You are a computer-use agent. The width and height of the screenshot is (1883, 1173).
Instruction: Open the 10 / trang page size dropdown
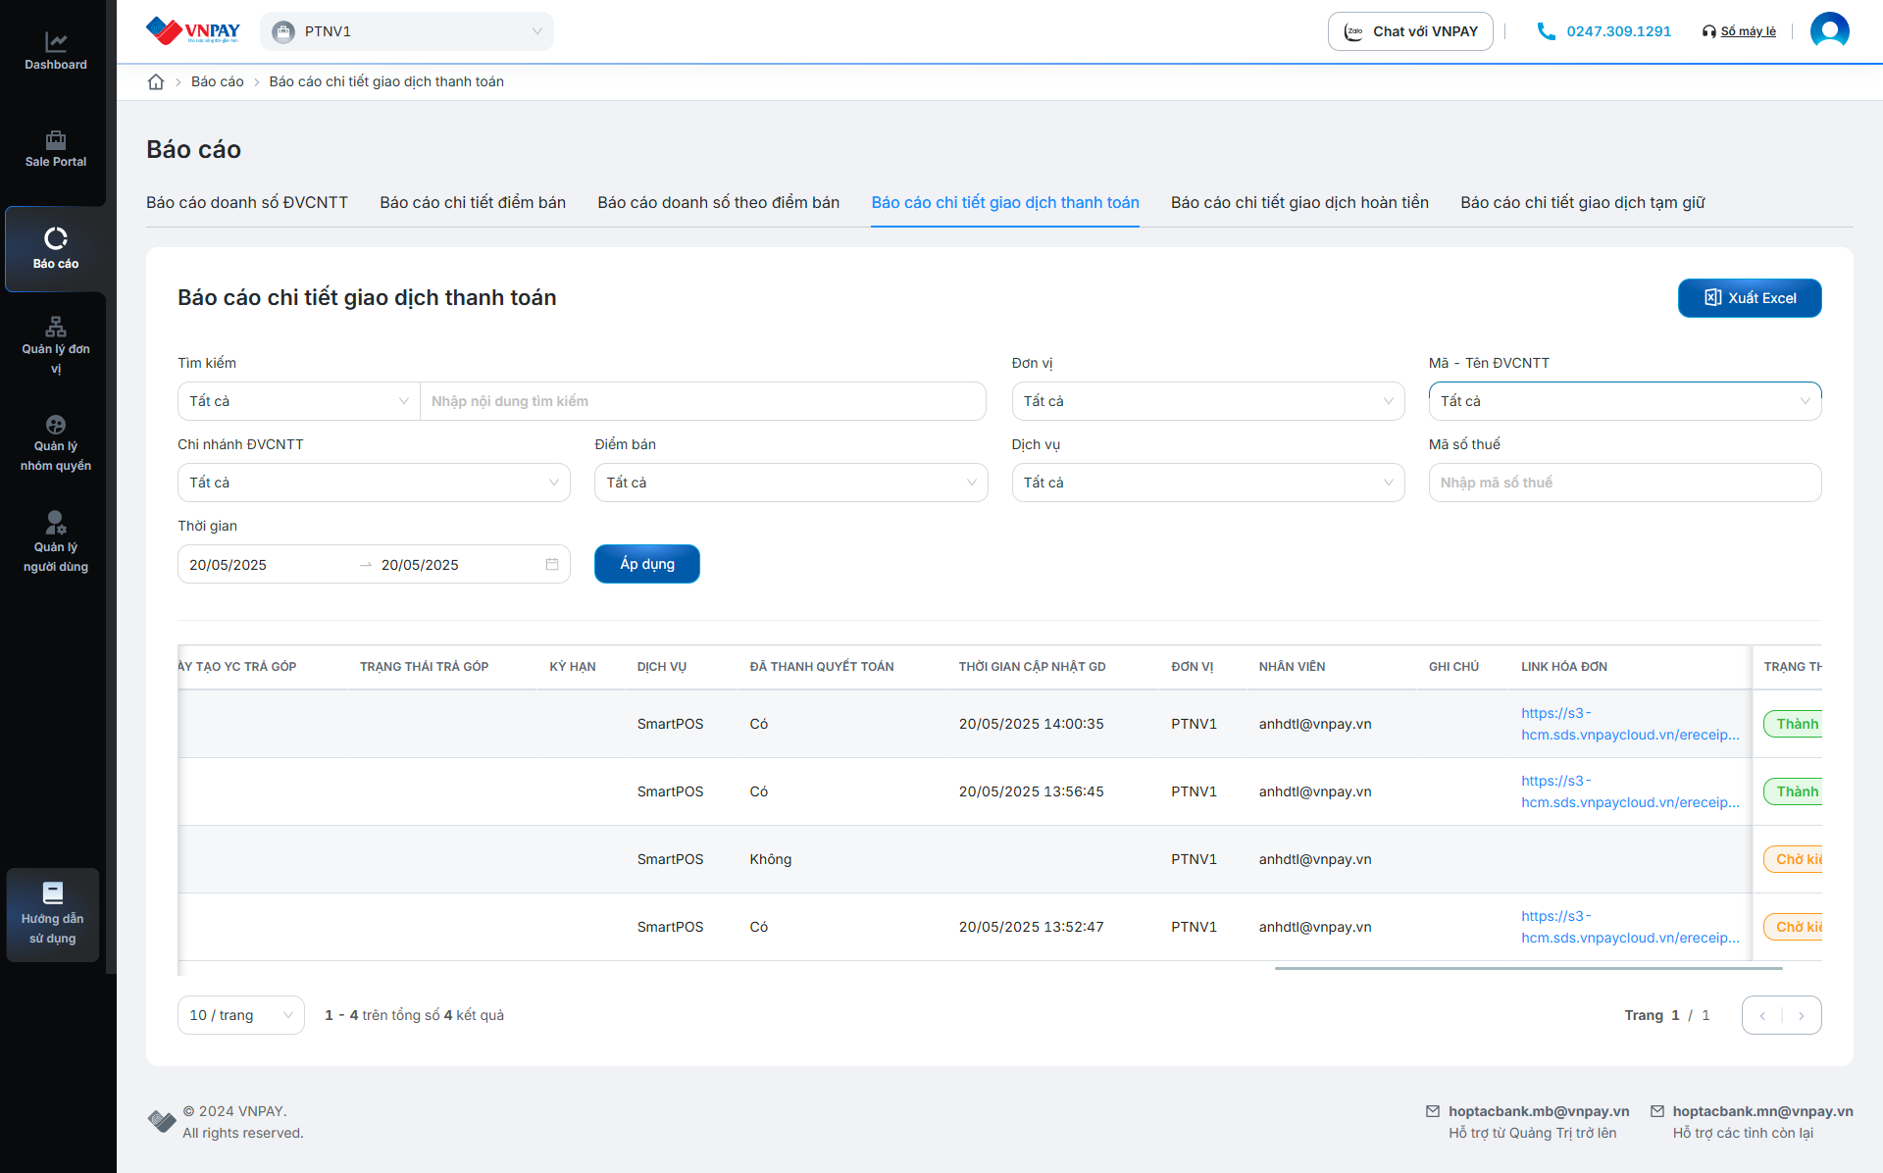tap(241, 1015)
